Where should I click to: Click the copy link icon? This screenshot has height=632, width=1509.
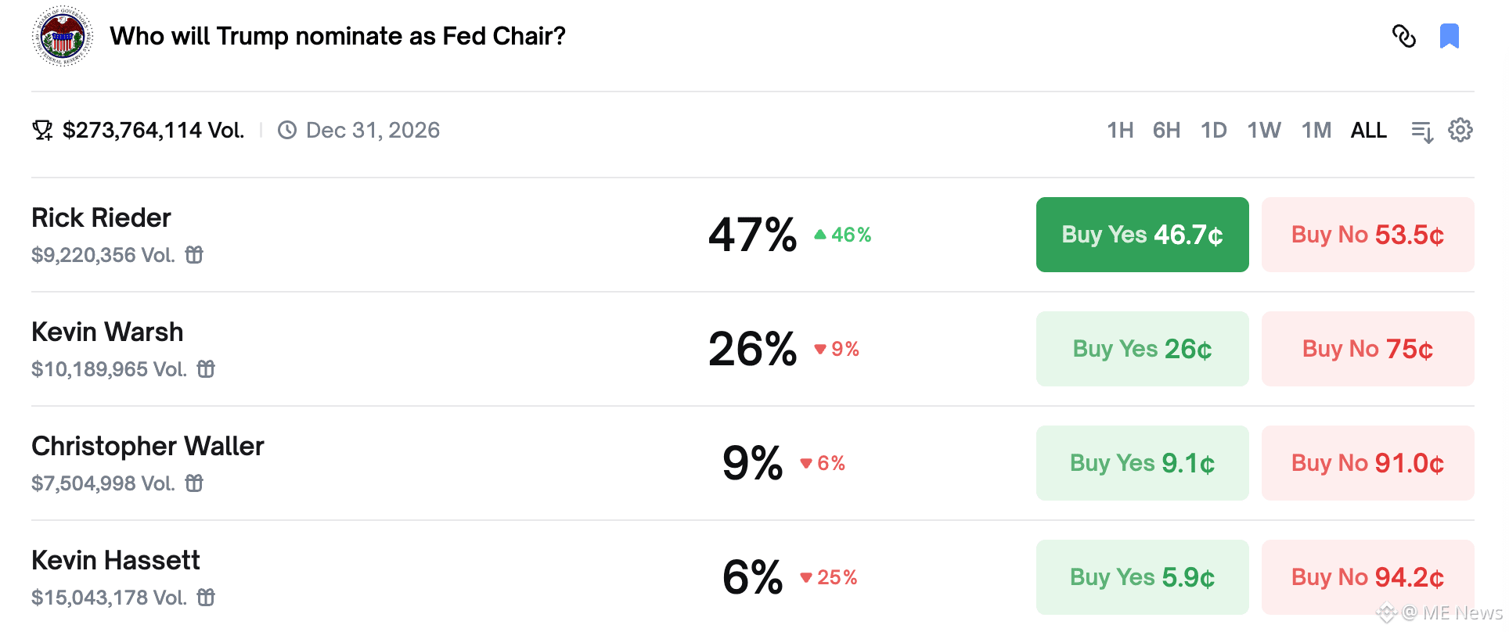click(x=1404, y=36)
